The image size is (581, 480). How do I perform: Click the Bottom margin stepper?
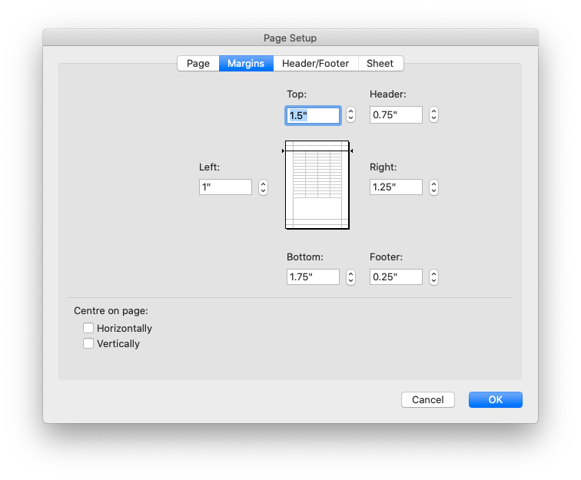pos(350,277)
